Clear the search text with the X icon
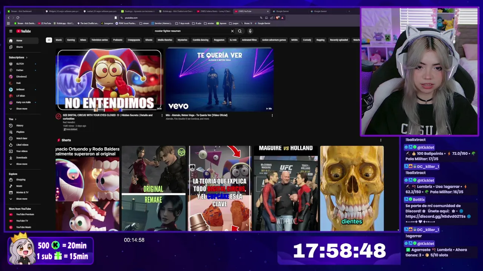Image resolution: width=483 pixels, height=271 pixels. [x=232, y=31]
